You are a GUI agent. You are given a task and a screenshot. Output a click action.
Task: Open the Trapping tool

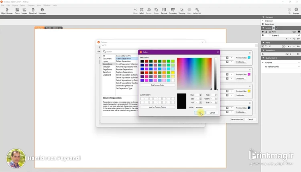tap(182, 11)
